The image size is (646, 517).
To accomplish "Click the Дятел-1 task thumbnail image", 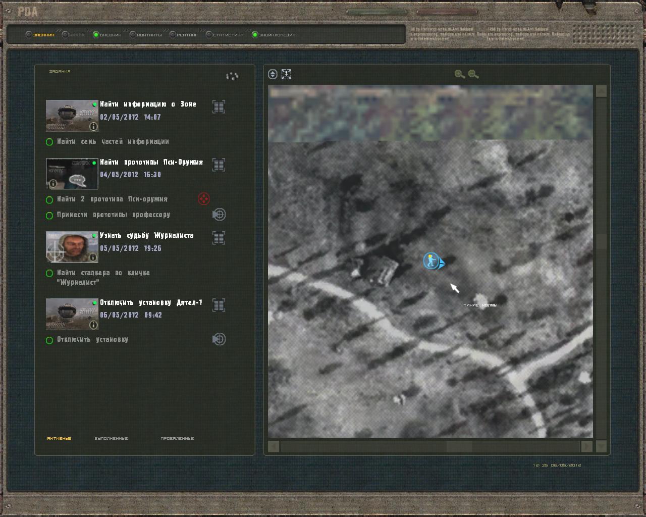I will click(x=72, y=314).
